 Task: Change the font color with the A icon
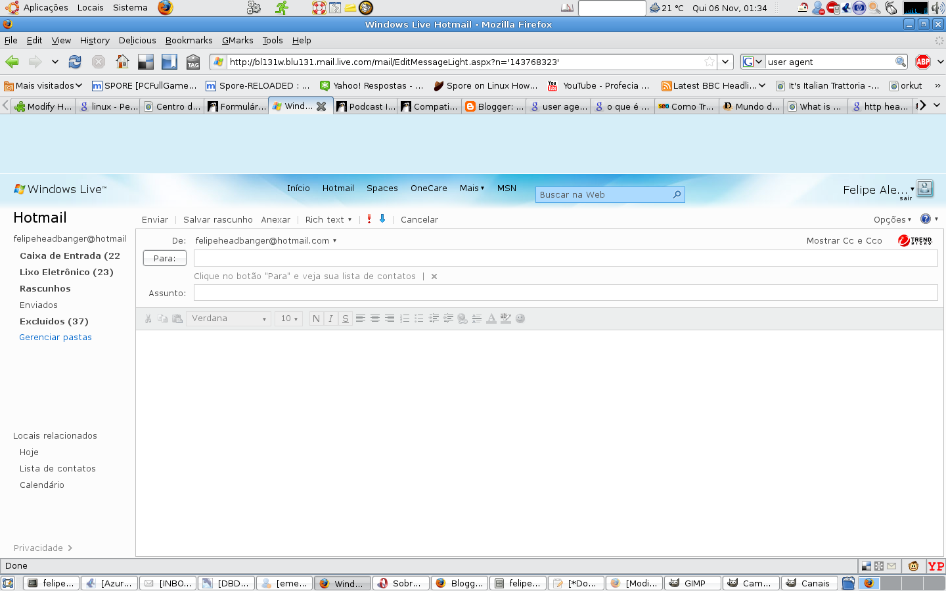[491, 318]
